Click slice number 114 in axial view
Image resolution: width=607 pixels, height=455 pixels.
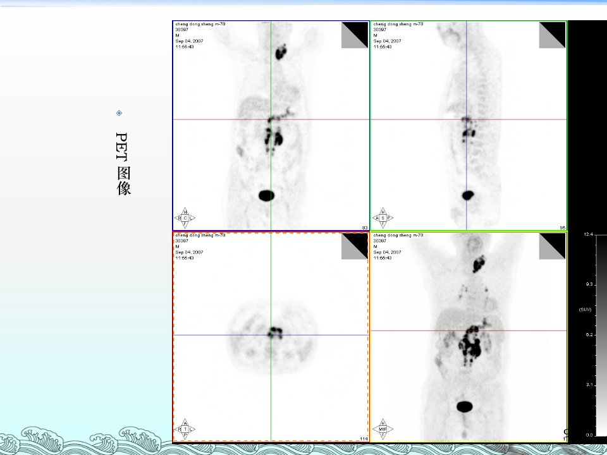[x=364, y=439]
